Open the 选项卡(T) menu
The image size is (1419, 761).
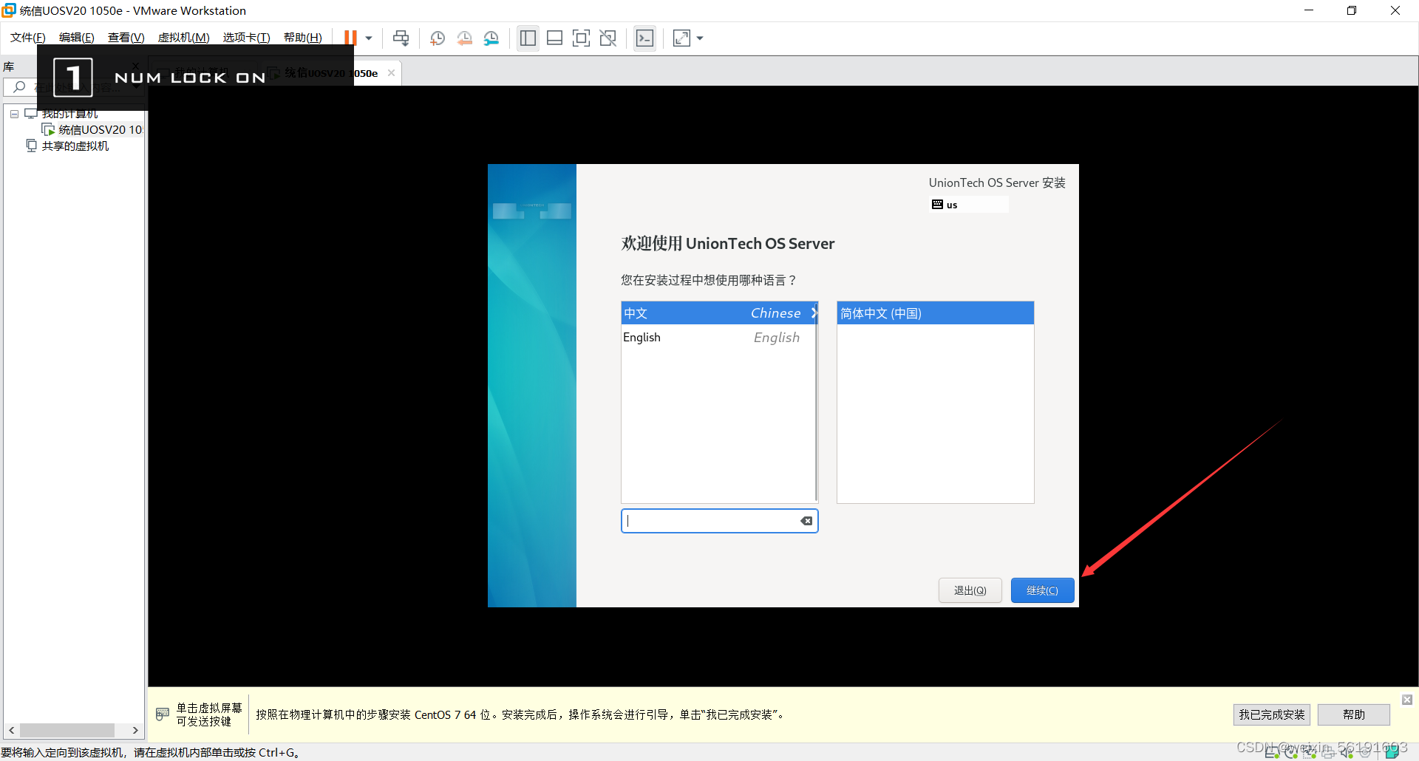[247, 38]
